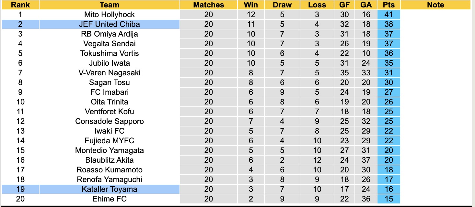Viewport: 475px width, 207px height.
Task: Click the Loss column header
Action: [x=317, y=5]
